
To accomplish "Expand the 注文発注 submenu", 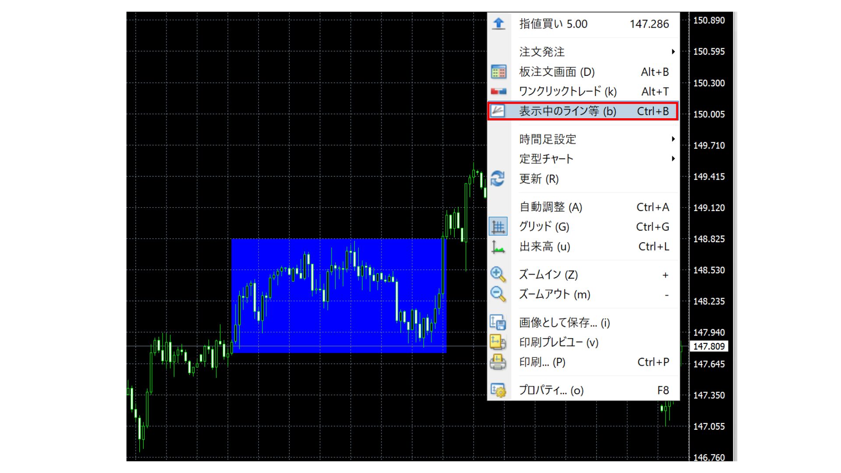I will coord(541,52).
